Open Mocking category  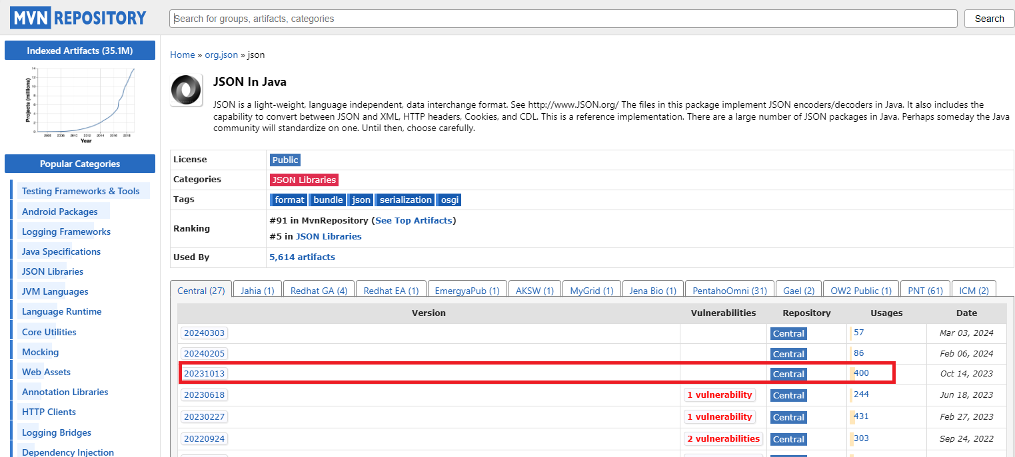40,352
